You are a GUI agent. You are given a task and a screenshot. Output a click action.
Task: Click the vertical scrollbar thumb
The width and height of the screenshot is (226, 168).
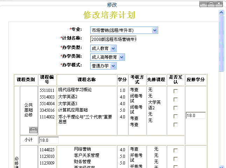tap(221, 43)
